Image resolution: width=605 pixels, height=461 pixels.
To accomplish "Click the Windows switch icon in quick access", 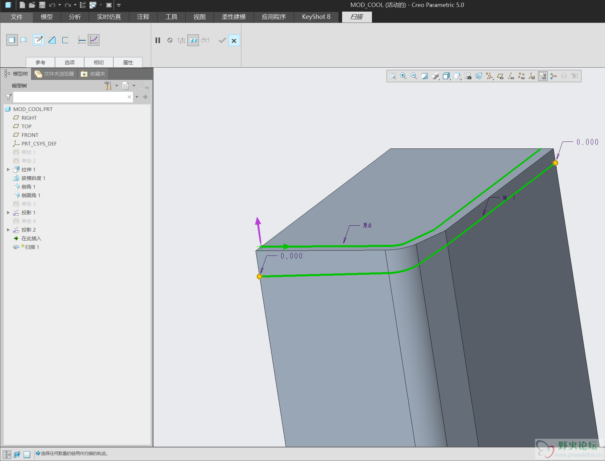I will (93, 5).
